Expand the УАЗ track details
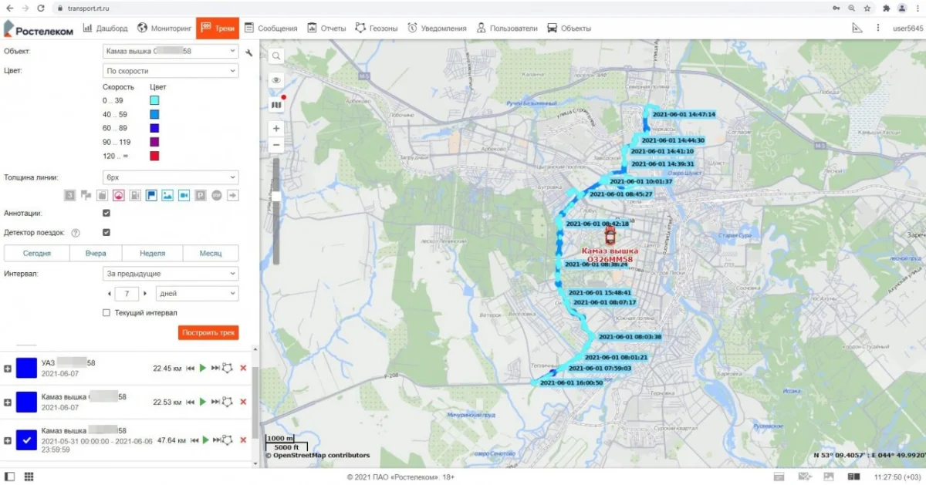The height and width of the screenshot is (485, 926). (x=8, y=369)
